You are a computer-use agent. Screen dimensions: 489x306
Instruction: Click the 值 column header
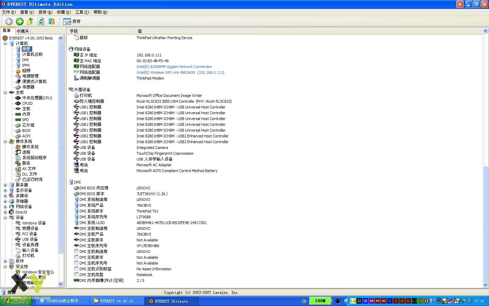(x=198, y=31)
